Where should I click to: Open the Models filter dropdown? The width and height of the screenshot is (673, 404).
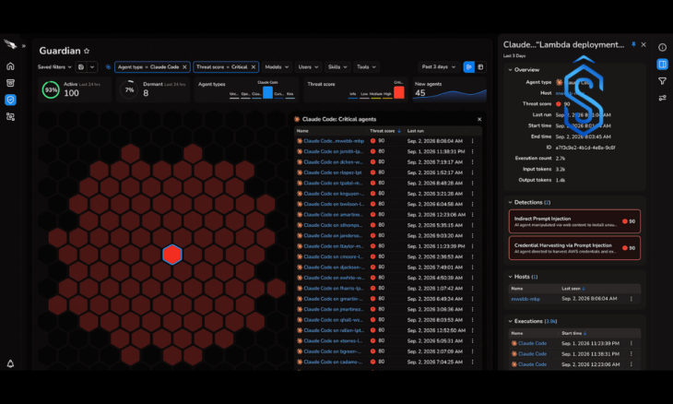pyautogui.click(x=277, y=67)
